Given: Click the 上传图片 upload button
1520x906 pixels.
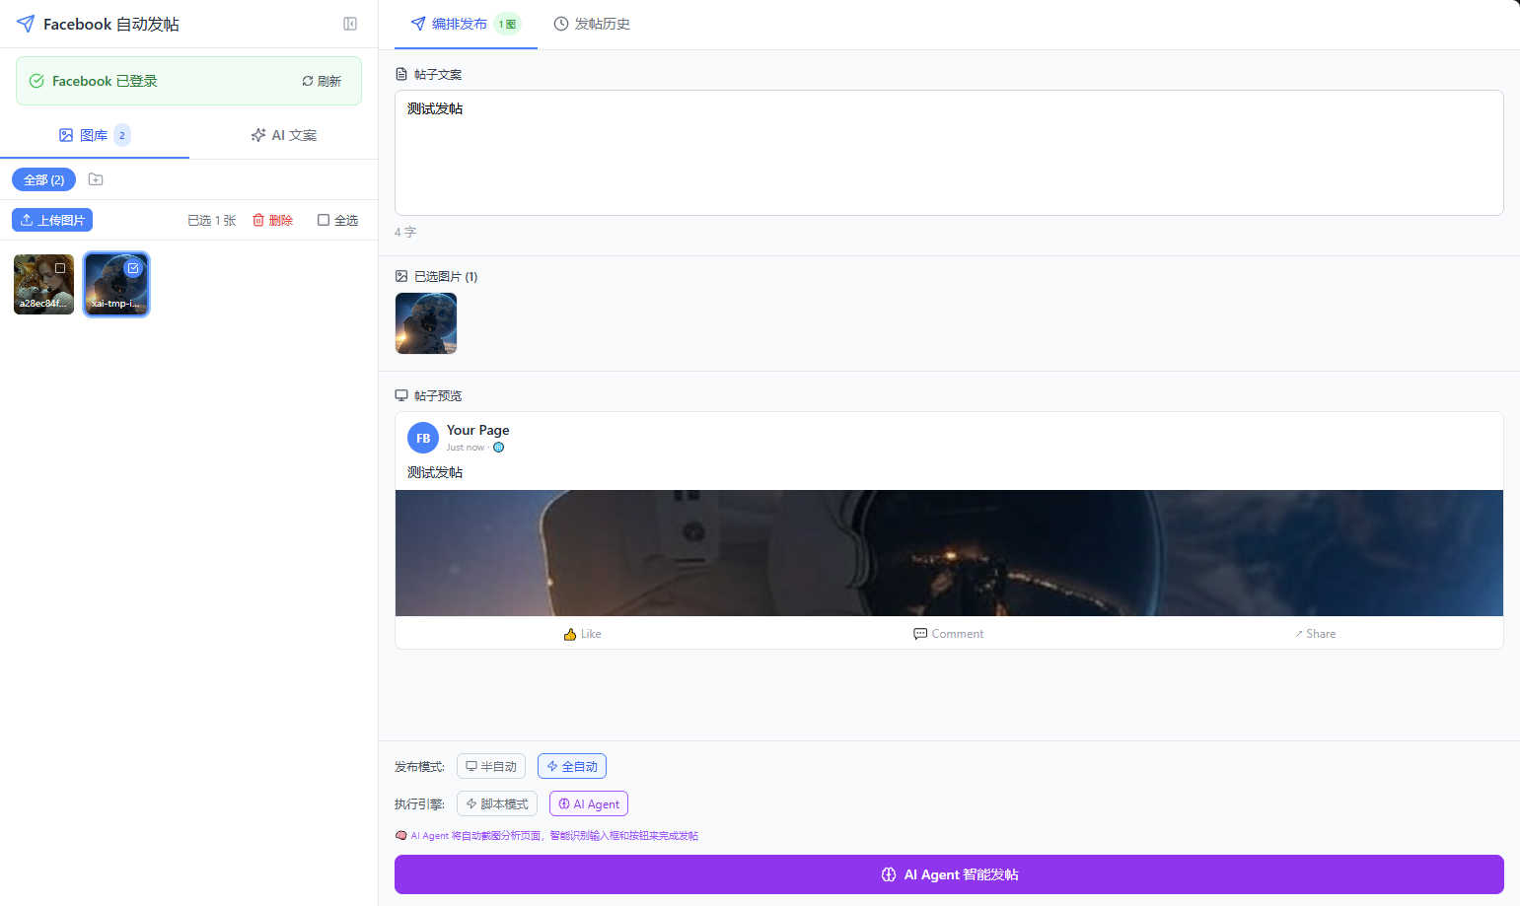Looking at the screenshot, I should (x=52, y=220).
